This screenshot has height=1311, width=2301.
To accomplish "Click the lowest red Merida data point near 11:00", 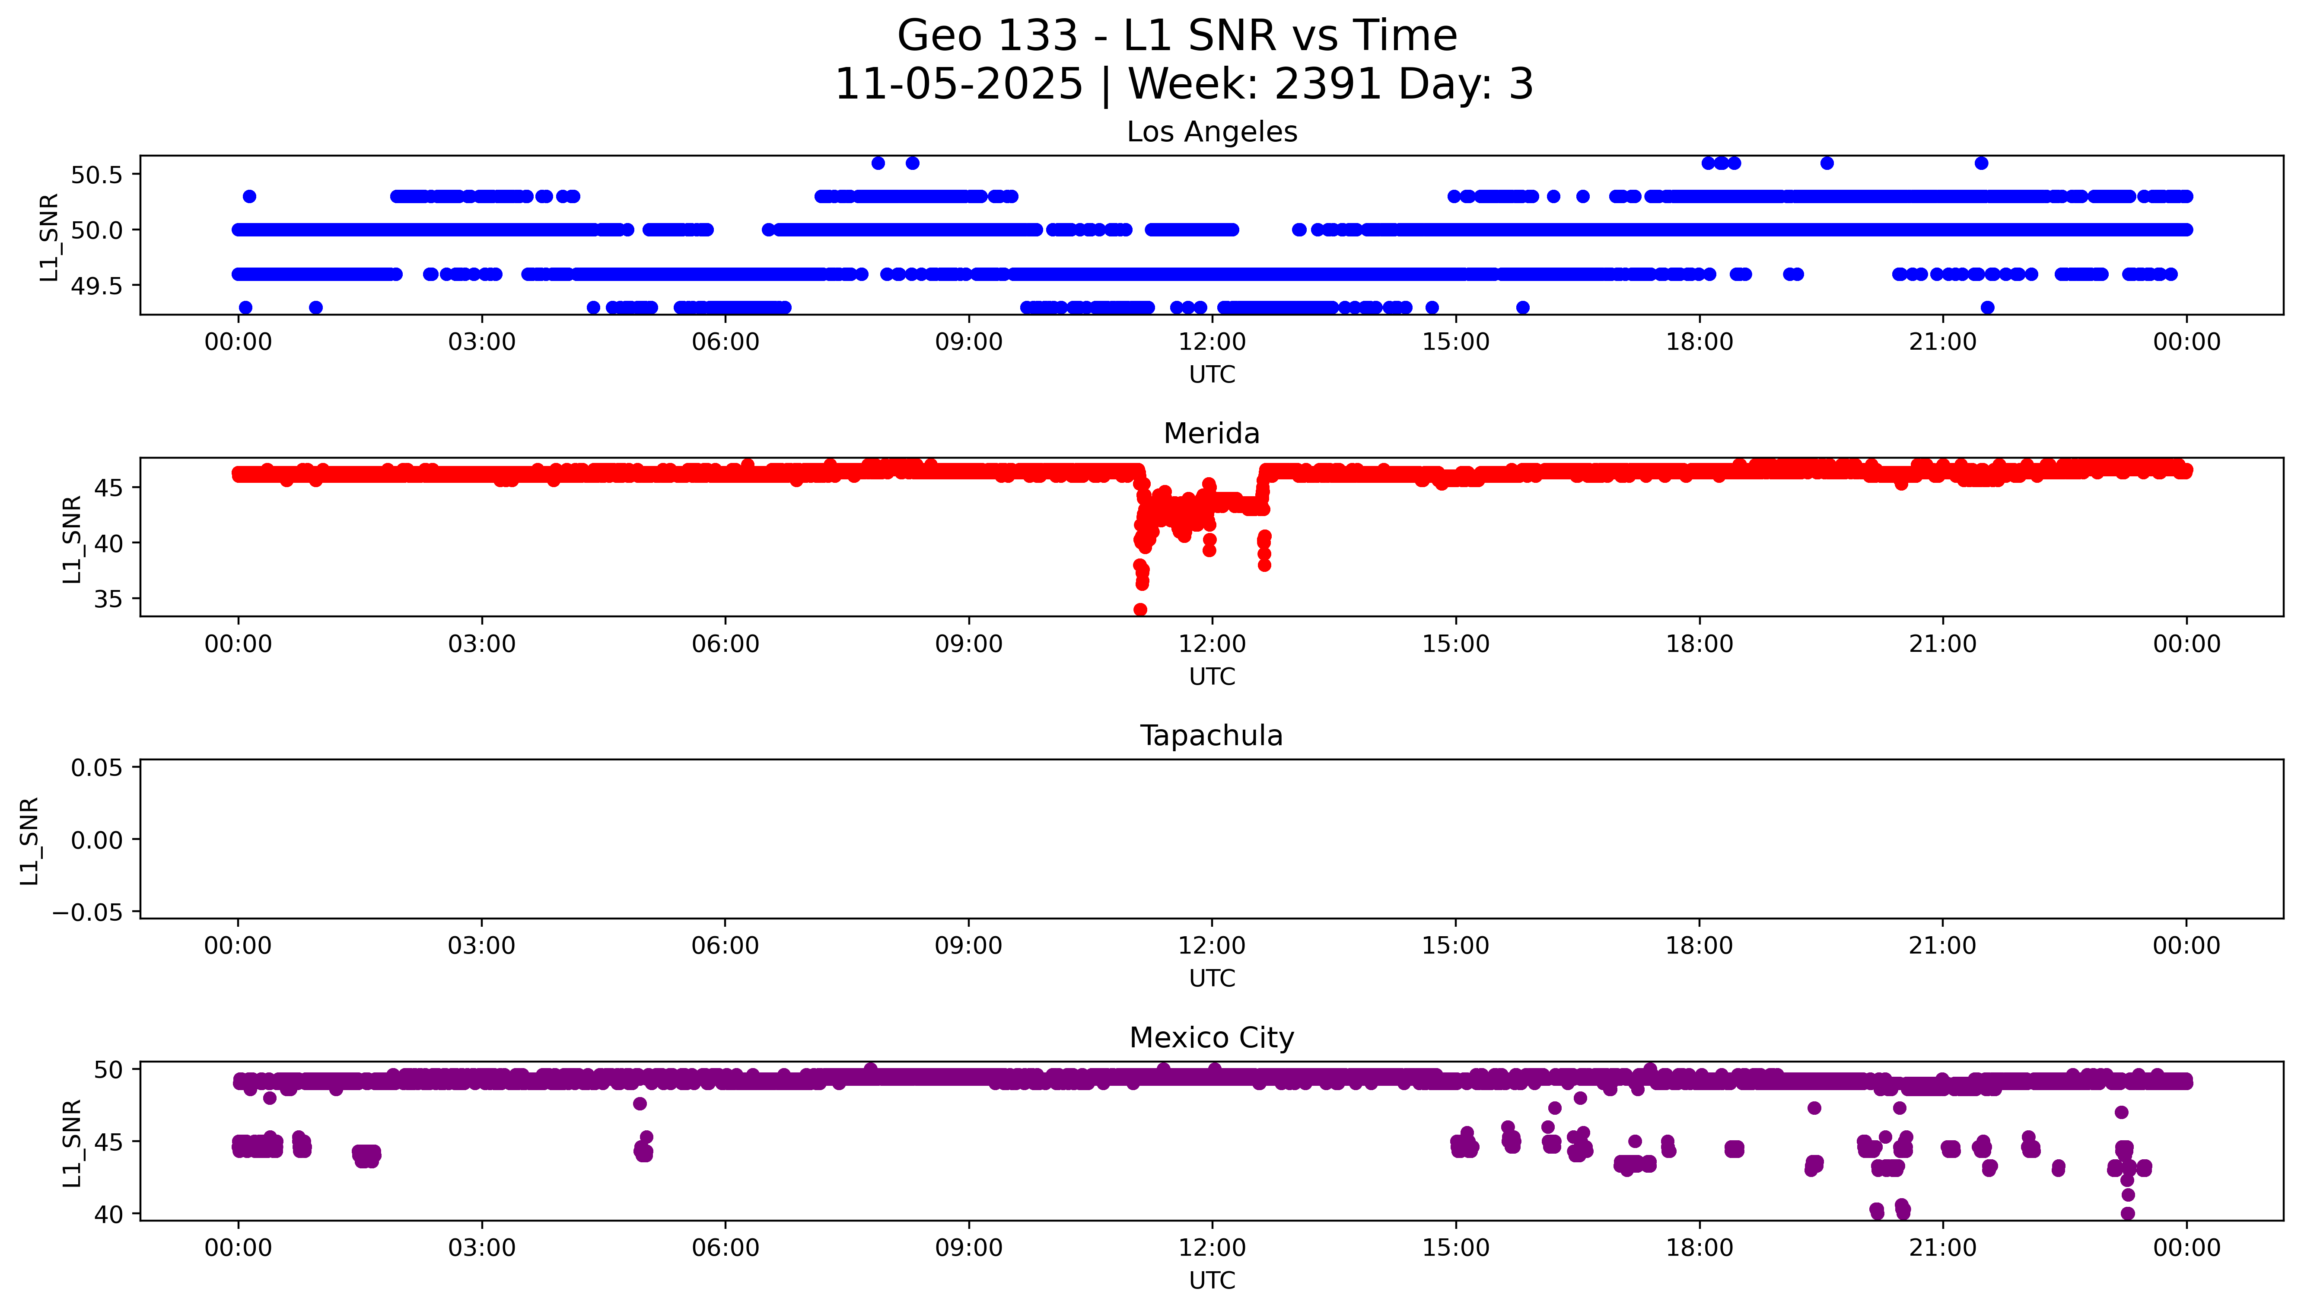I will [1140, 610].
